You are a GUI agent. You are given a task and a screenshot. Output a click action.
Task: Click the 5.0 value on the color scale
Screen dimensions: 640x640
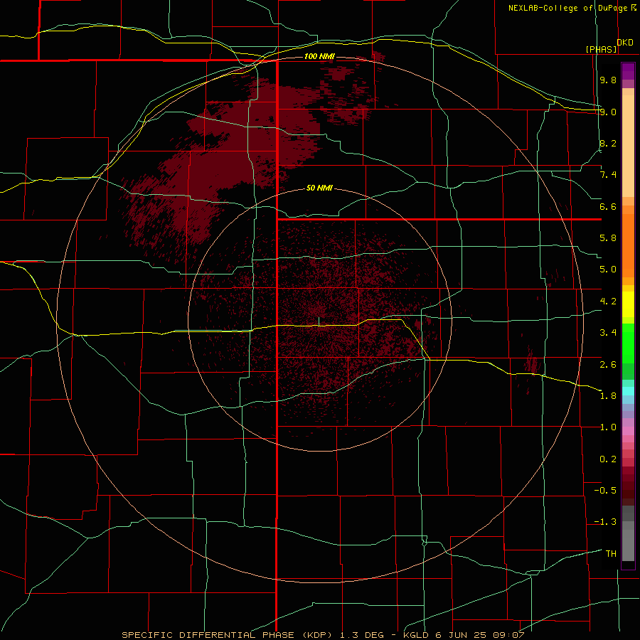[608, 270]
